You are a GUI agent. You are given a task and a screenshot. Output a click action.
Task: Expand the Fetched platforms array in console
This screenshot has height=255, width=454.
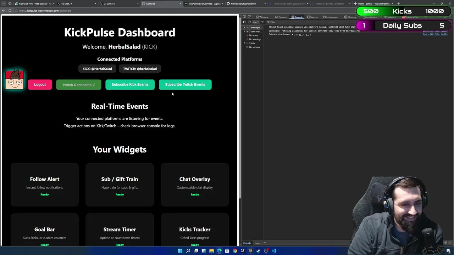[x=293, y=35]
